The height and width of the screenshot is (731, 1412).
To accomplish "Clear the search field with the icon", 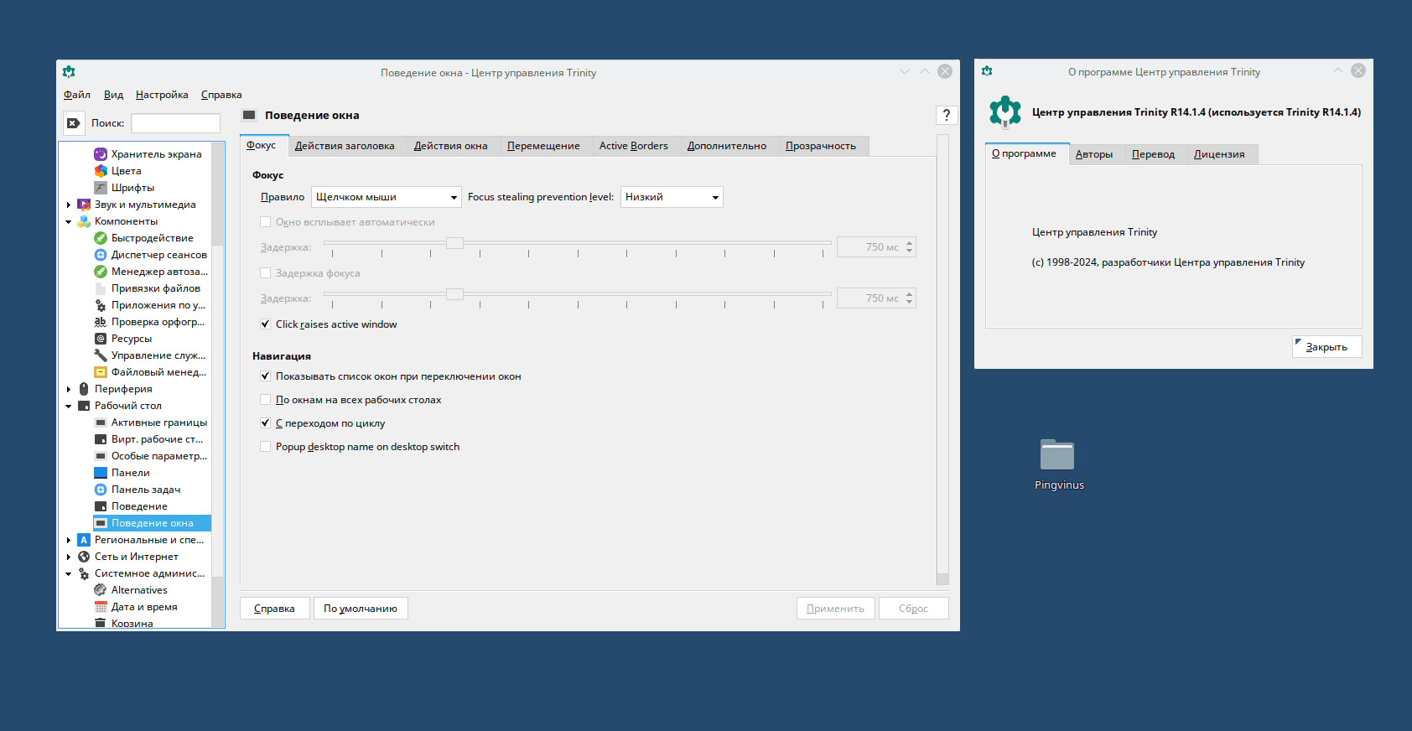I will point(74,123).
